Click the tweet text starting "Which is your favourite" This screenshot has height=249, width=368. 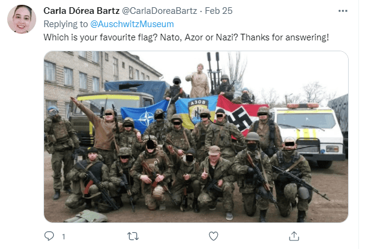(186, 37)
